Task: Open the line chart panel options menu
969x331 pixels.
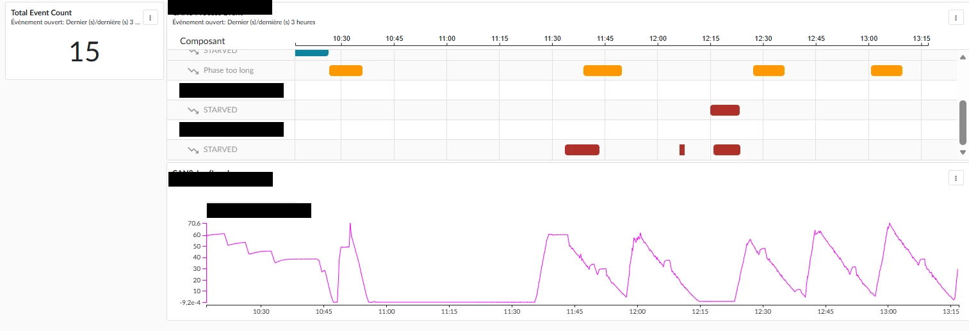Action: tap(956, 178)
